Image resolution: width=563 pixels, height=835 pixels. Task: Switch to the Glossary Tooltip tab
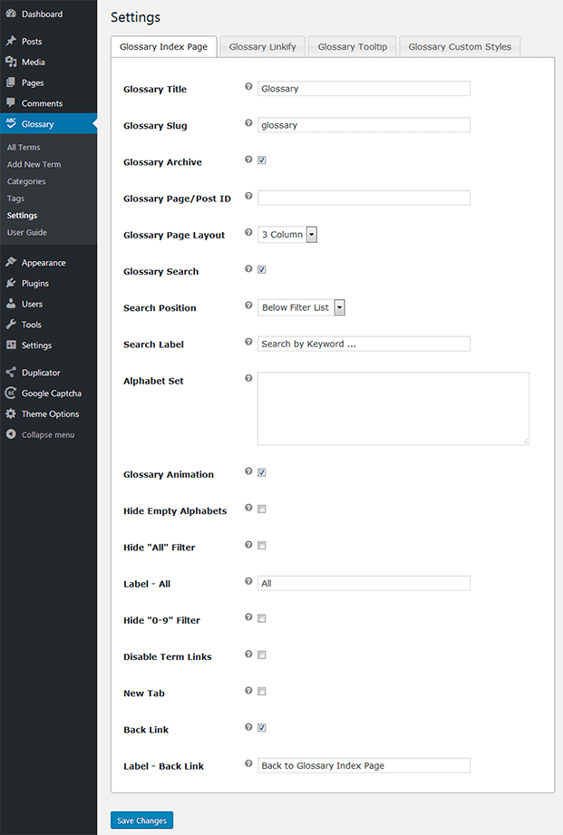352,45
